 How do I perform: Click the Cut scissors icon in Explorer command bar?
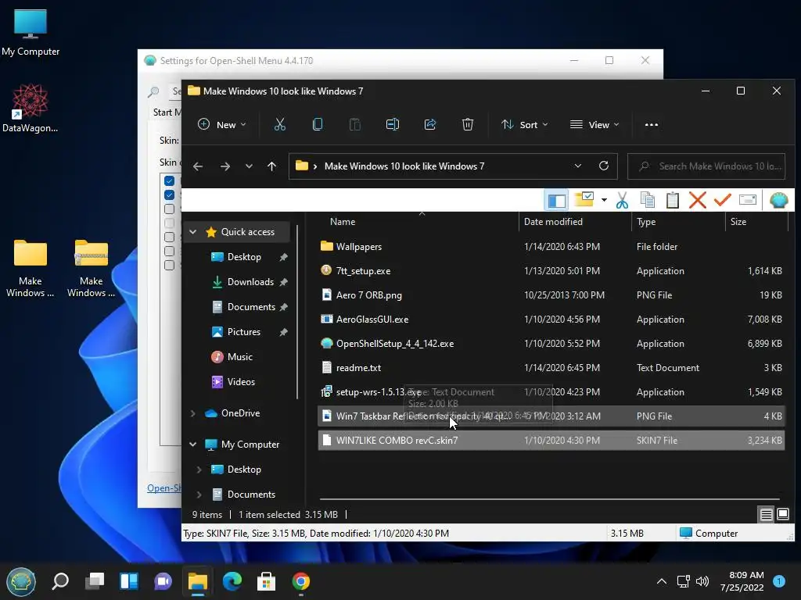point(279,124)
